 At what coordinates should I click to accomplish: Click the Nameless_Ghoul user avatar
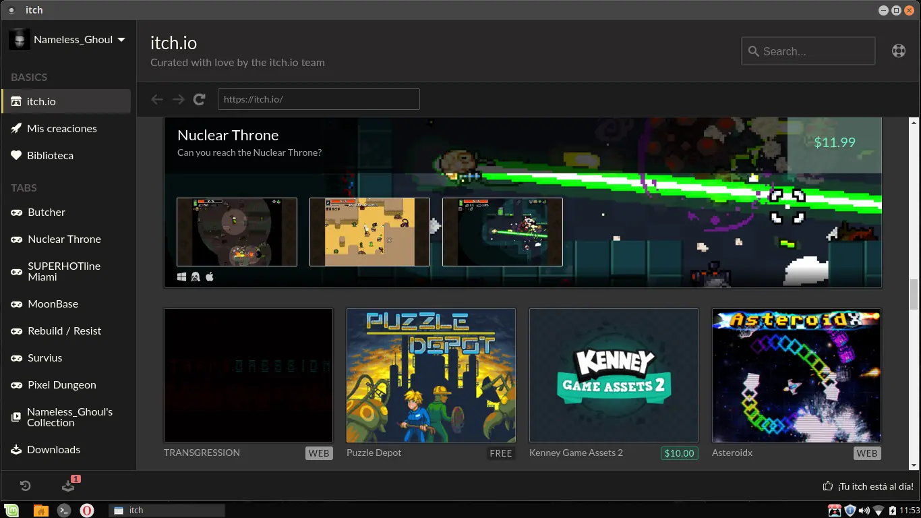tap(20, 39)
